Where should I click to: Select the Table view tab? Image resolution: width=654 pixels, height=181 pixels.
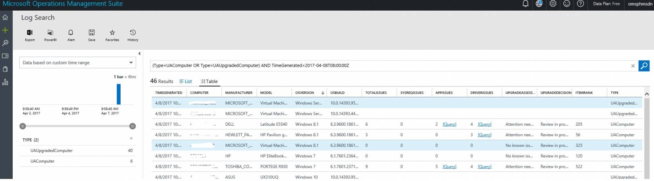(209, 81)
